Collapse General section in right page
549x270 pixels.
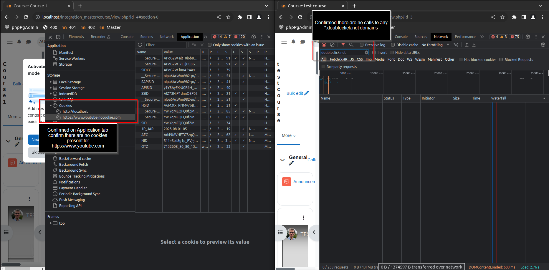282,160
